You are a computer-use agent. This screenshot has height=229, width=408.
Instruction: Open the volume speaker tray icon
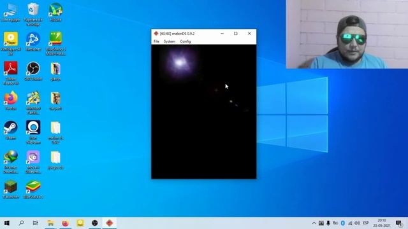coord(357,223)
